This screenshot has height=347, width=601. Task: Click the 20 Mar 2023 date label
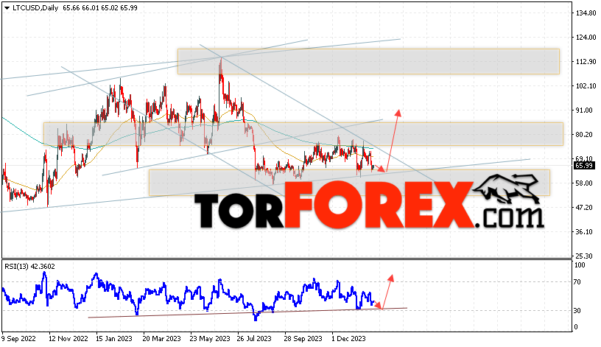pos(162,339)
